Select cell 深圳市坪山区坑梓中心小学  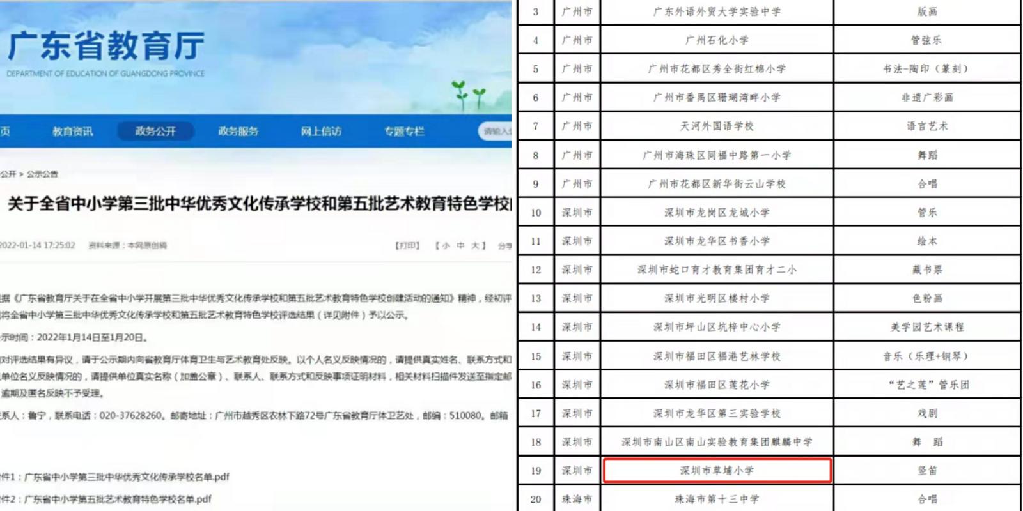point(717,327)
